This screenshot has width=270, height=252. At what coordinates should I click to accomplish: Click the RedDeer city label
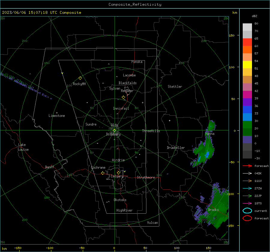point(127,91)
